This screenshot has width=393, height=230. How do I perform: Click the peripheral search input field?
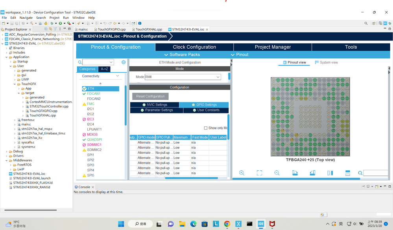96,62
